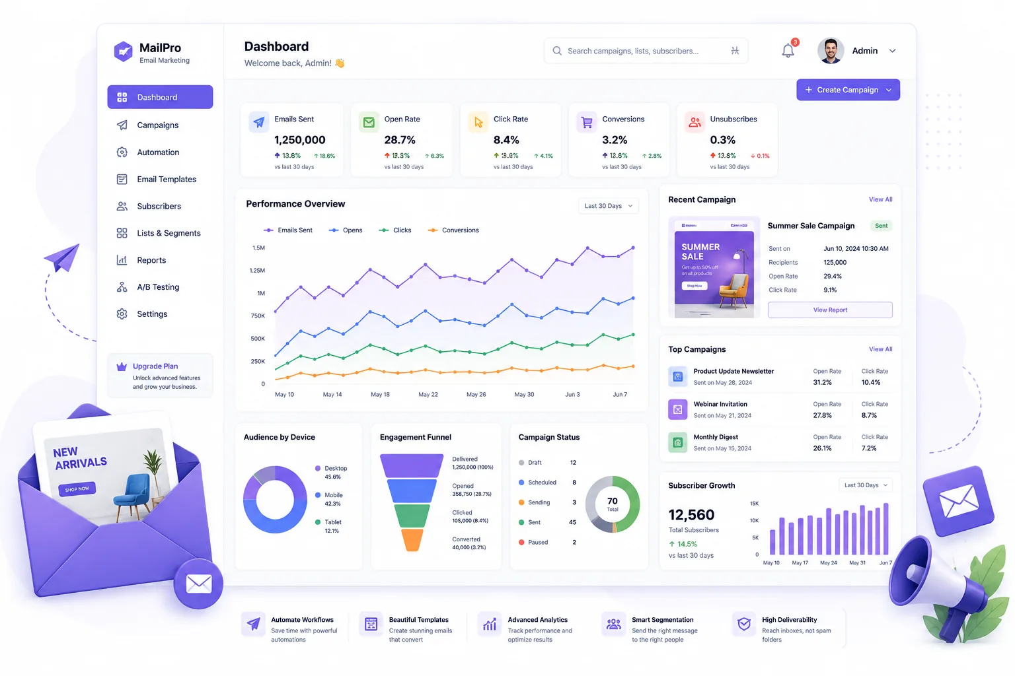Click the Reports chart sidebar icon
The height and width of the screenshot is (676, 1015).
click(122, 260)
